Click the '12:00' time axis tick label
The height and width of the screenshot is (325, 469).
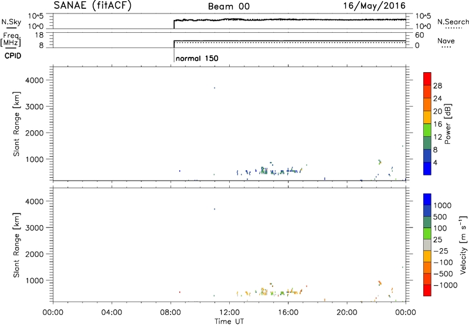click(x=229, y=313)
